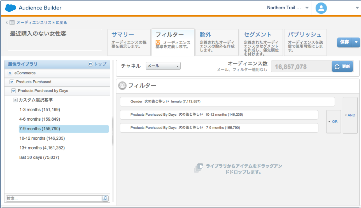Viewport: 361px width, 208px height.
Task: Click the search magnifier icon
Action: click(105, 198)
